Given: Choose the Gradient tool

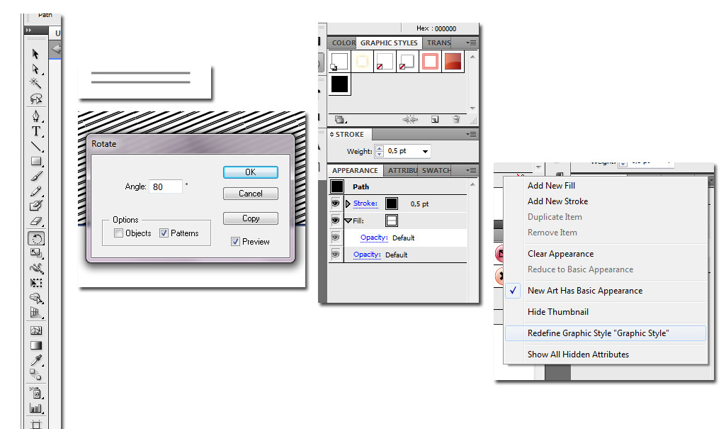Looking at the screenshot, I should [x=35, y=345].
